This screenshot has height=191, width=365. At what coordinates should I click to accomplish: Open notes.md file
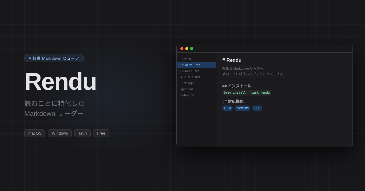[196, 95]
